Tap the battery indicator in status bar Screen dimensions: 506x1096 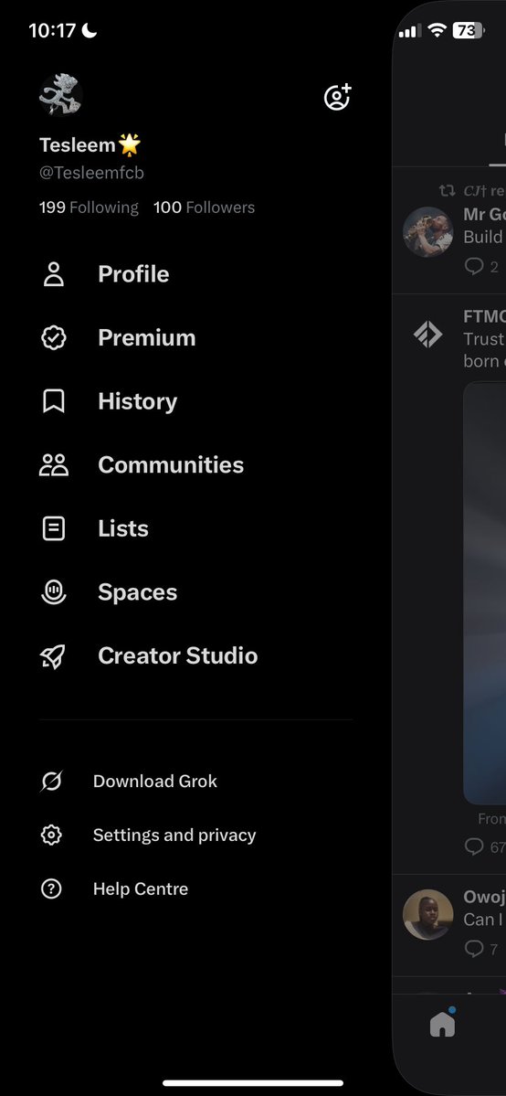click(x=469, y=30)
